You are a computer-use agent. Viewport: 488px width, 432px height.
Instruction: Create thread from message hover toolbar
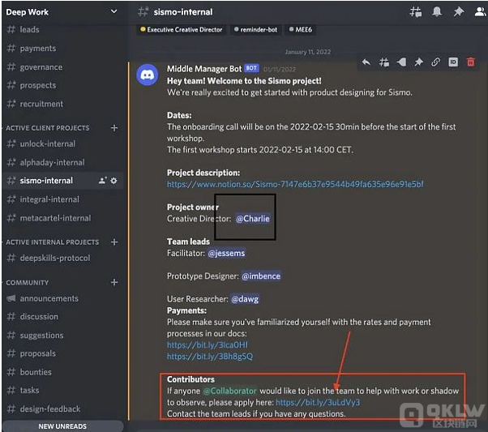click(x=384, y=62)
